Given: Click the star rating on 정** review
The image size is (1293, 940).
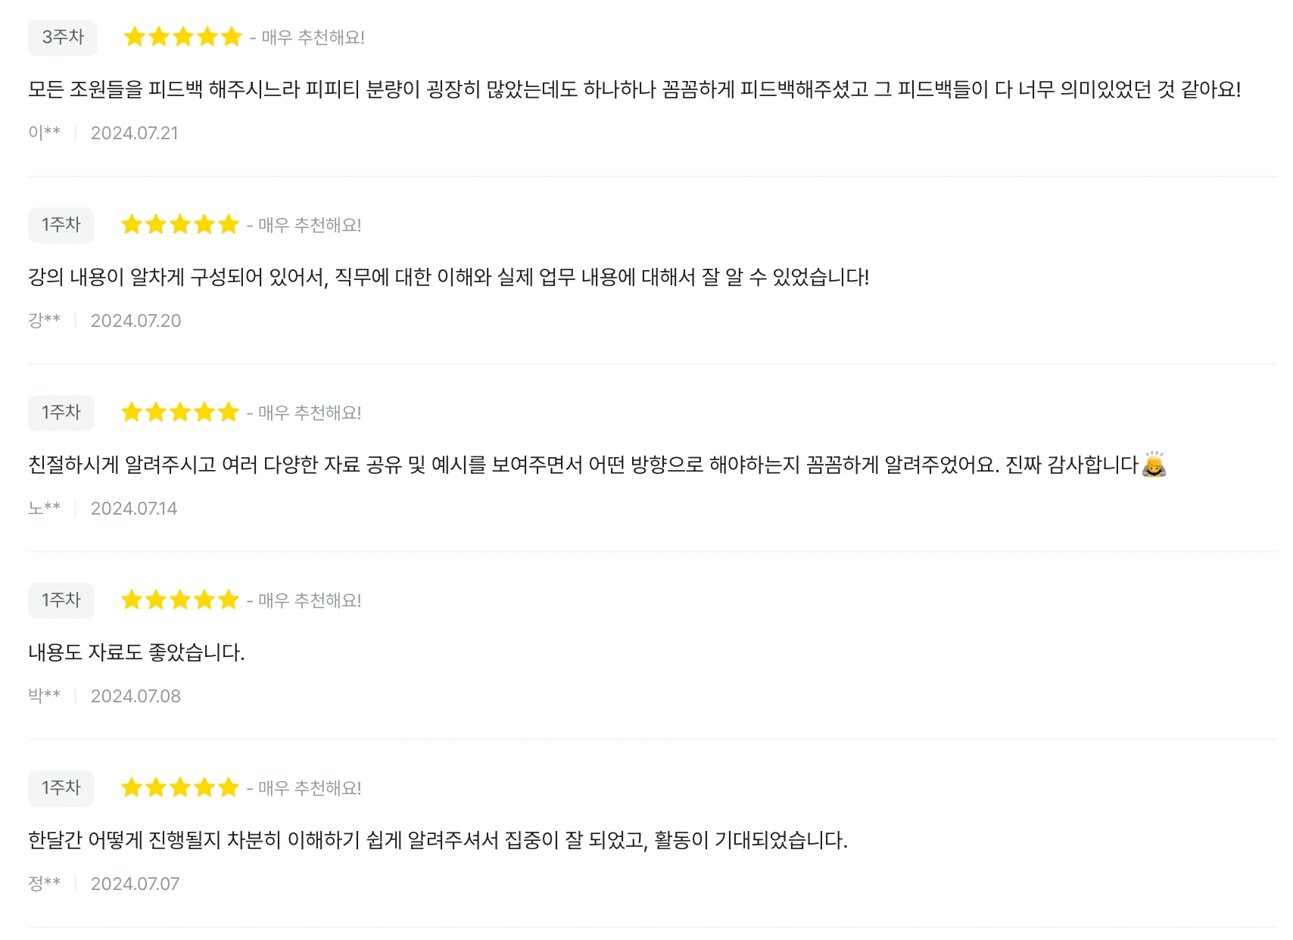Looking at the screenshot, I should [180, 788].
